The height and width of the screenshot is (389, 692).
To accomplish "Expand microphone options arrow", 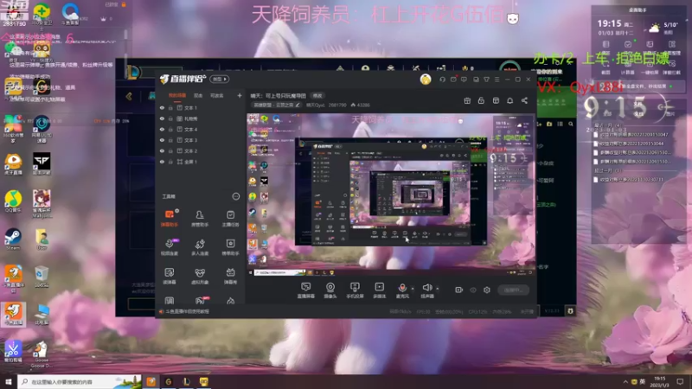I will (413, 289).
